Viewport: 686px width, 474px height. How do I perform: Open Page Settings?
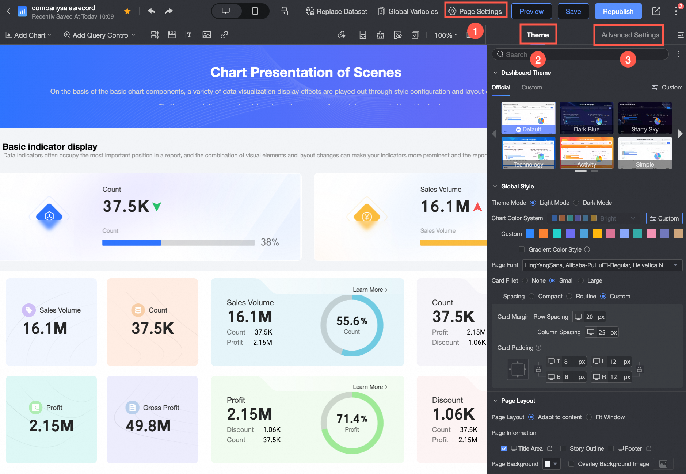[x=476, y=11]
